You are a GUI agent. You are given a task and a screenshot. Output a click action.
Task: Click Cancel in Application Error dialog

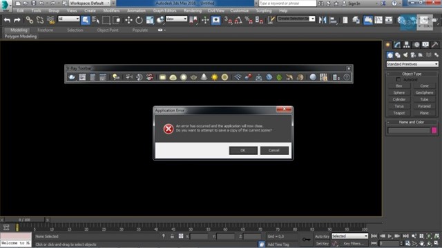click(274, 150)
